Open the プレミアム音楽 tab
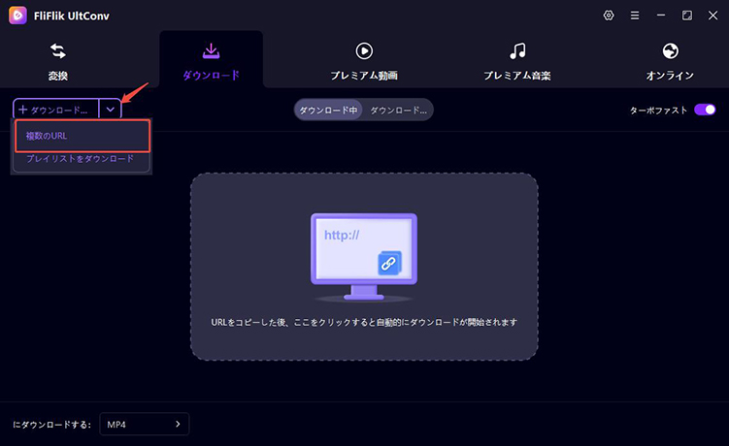The height and width of the screenshot is (446, 729). 517,61
